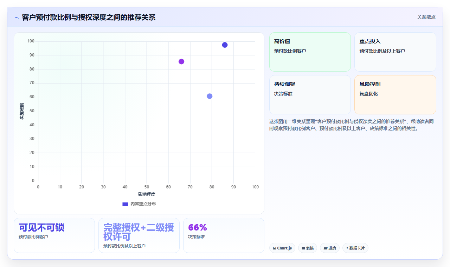Viewport: 450px width, 267px height.
Task: Click the purple scatter point near 85
Action: tap(181, 62)
